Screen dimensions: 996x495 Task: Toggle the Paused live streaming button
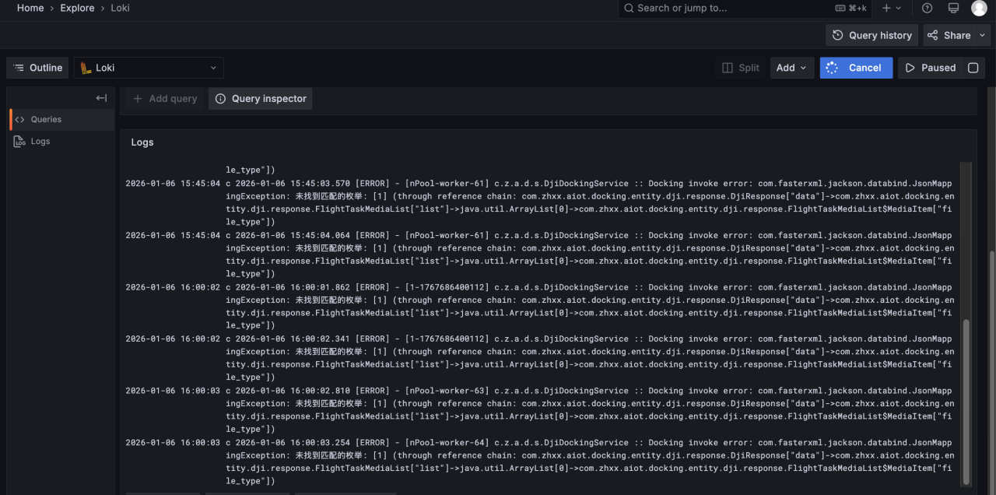pos(930,68)
